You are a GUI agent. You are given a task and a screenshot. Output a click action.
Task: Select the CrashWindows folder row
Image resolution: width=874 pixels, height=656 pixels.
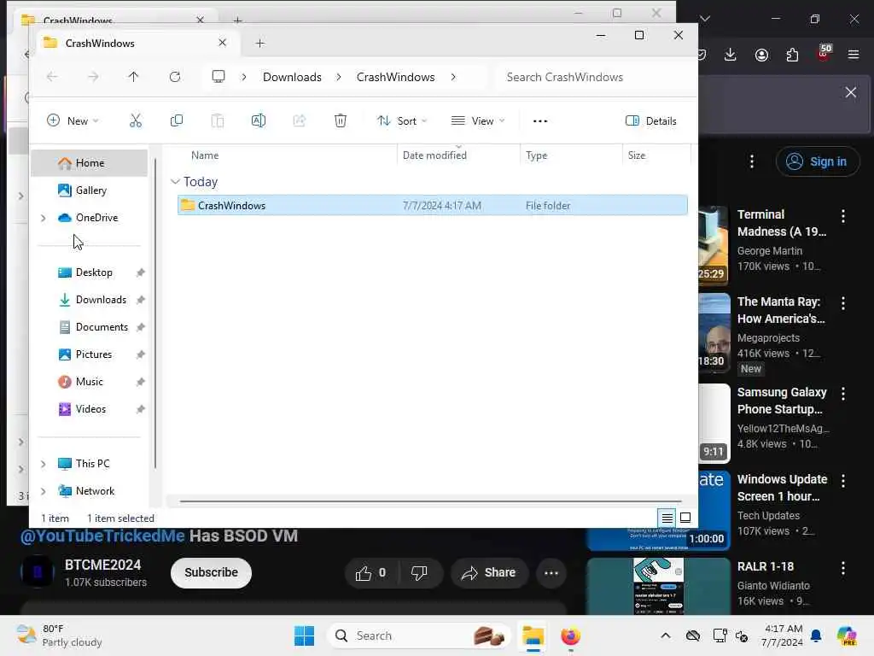[x=432, y=205]
